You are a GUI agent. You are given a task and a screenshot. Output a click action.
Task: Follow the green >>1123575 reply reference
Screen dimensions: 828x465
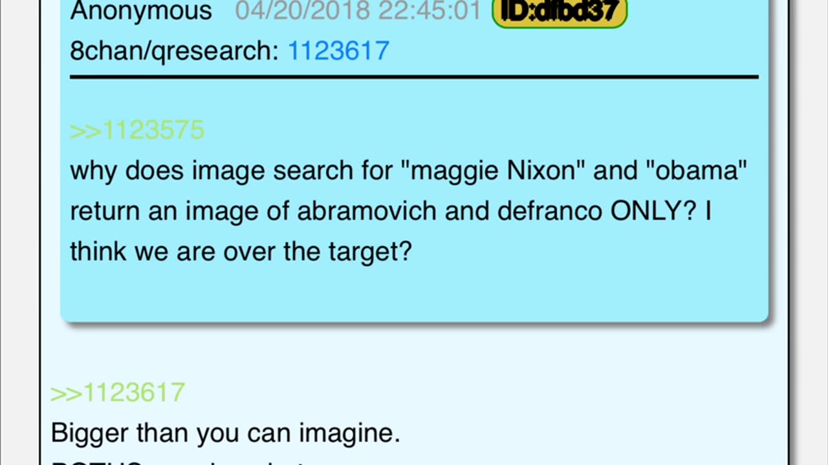click(137, 130)
